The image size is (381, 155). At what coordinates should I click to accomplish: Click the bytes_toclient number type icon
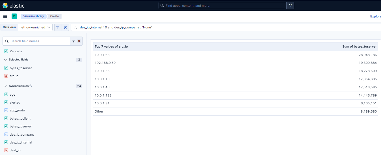(6, 118)
